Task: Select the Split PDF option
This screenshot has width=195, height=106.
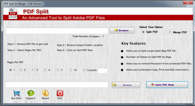Action: point(143,32)
